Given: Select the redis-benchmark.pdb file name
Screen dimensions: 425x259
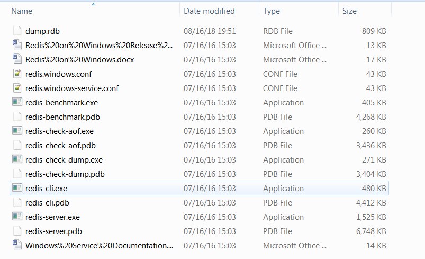Looking at the screenshot, I should pos(62,117).
